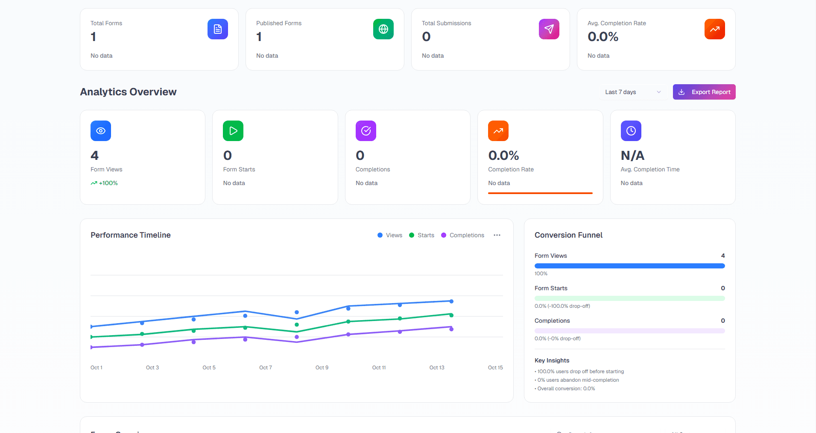Image resolution: width=816 pixels, height=433 pixels.
Task: Click the Total Forms document icon
Action: coord(218,29)
